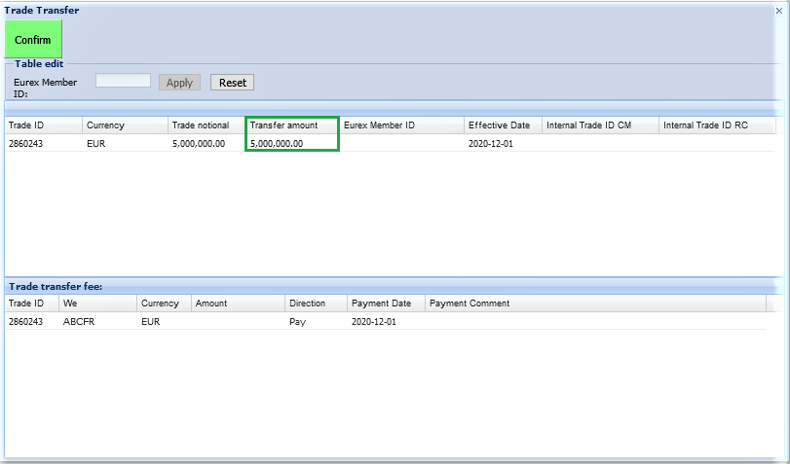Sort by Trade ID column in upper table

[43, 125]
